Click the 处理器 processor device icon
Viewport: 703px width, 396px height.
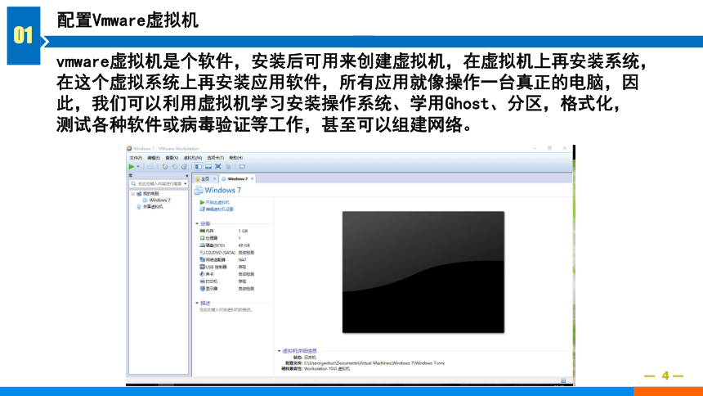point(202,238)
